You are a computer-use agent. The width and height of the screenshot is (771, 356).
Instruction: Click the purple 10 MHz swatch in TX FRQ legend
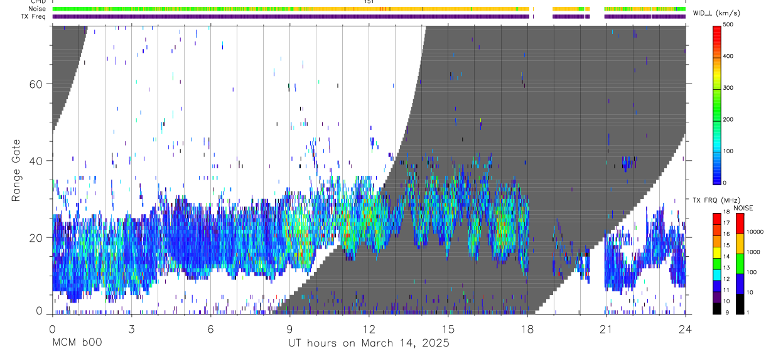[717, 298]
